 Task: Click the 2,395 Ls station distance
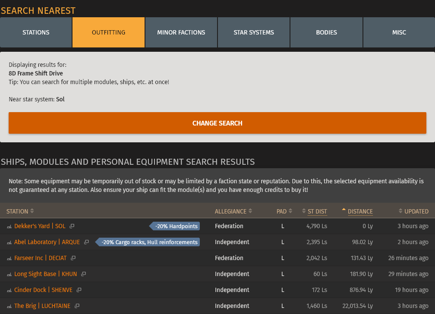pyautogui.click(x=317, y=242)
